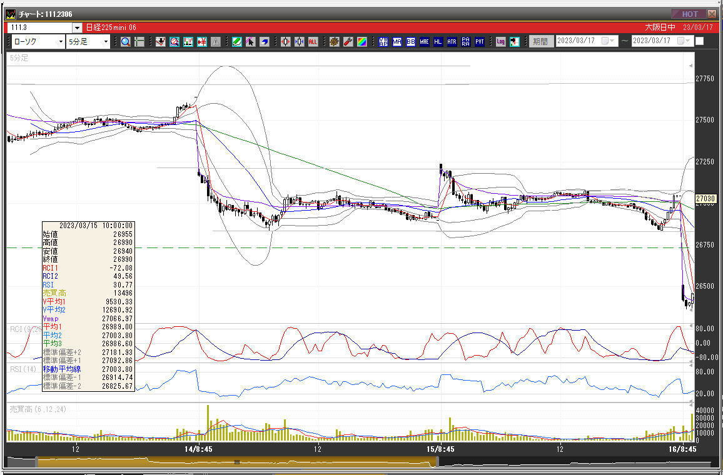Viewport: 723px width, 475px height.
Task: Click the 16/8:45 time axis label
Action: (682, 449)
